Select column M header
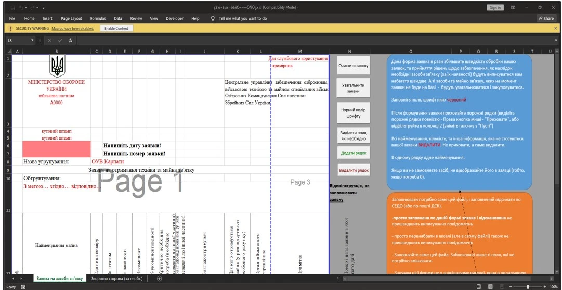 tap(300, 52)
